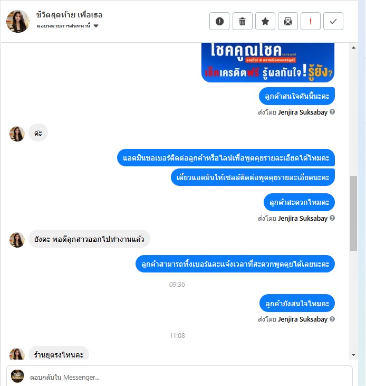
Task: Click help icon beside last Jenjira Suksabay sender label
Action: (332, 319)
